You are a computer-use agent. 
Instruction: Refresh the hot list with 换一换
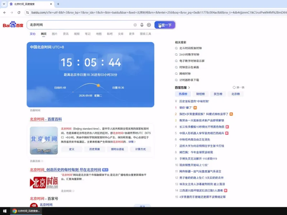pyautogui.click(x=239, y=87)
